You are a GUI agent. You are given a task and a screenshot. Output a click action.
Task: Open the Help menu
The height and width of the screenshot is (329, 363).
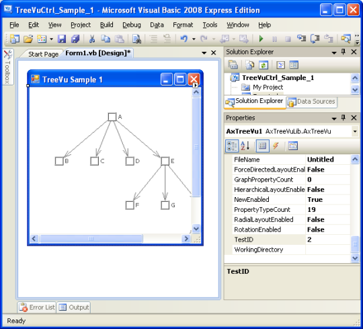(x=265, y=25)
